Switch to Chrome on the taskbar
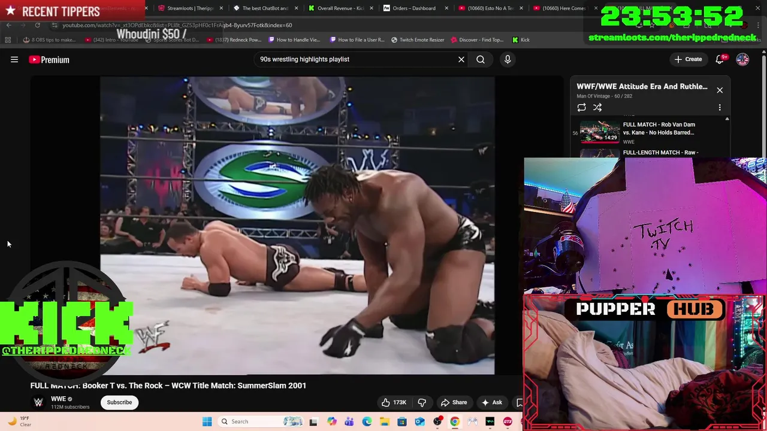 [455, 421]
